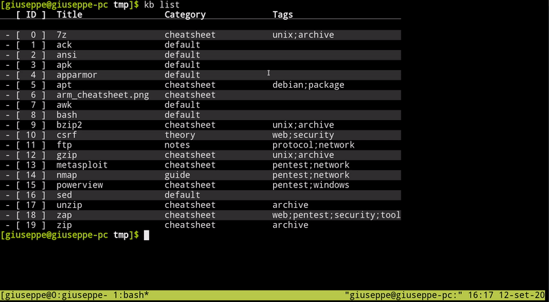Click the powerview title text
549x302 pixels.
(x=80, y=185)
